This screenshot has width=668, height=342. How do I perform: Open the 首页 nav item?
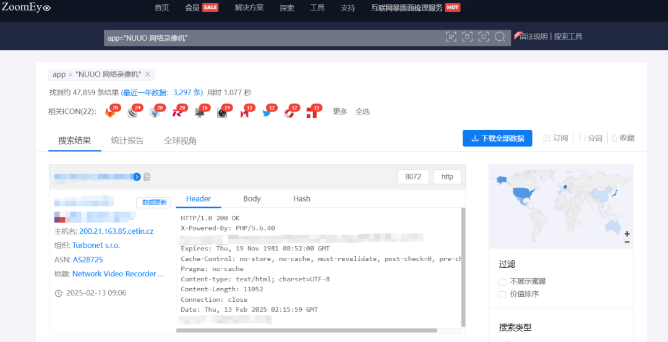click(x=162, y=7)
